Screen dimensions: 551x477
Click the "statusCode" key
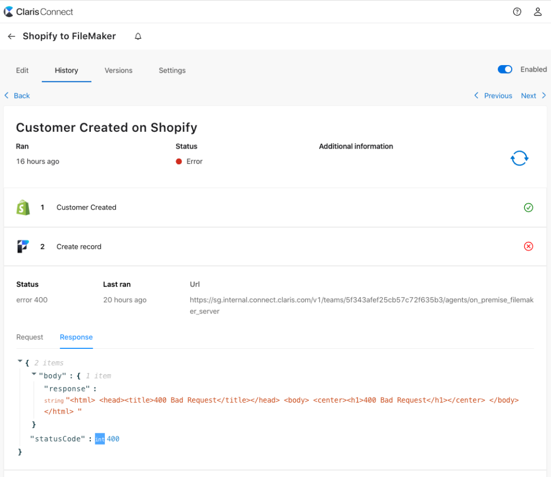pyautogui.click(x=58, y=439)
